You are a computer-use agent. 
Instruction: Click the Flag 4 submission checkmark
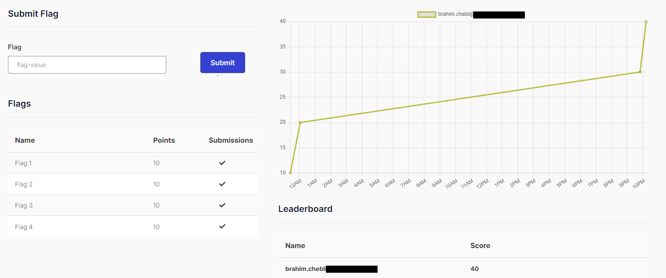pos(222,226)
